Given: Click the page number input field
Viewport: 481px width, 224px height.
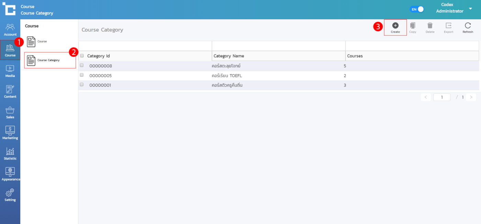Looking at the screenshot, I should coord(441,97).
